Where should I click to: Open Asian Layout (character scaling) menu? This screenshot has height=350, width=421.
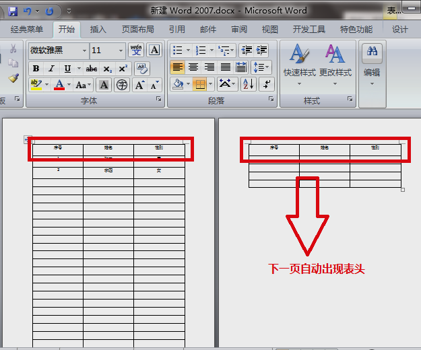[227, 85]
